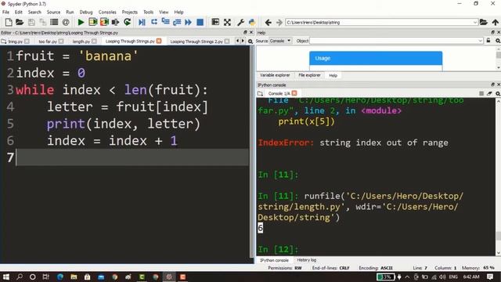Go forward with the right arrow
Image resolution: width=501 pixels, height=282 pixels.
pos(279,23)
